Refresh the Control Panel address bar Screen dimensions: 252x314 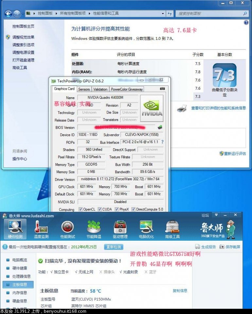click(170, 14)
